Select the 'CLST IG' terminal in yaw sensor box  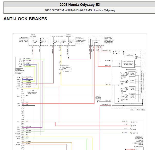point(135,122)
